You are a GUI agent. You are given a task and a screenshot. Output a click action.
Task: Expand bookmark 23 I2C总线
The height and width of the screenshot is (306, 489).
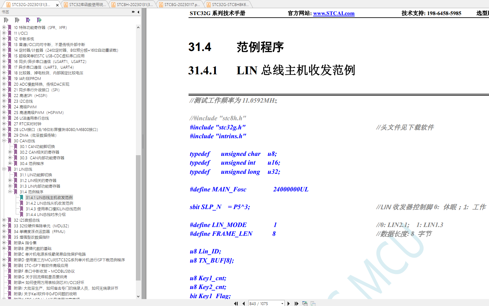click(x=4, y=101)
